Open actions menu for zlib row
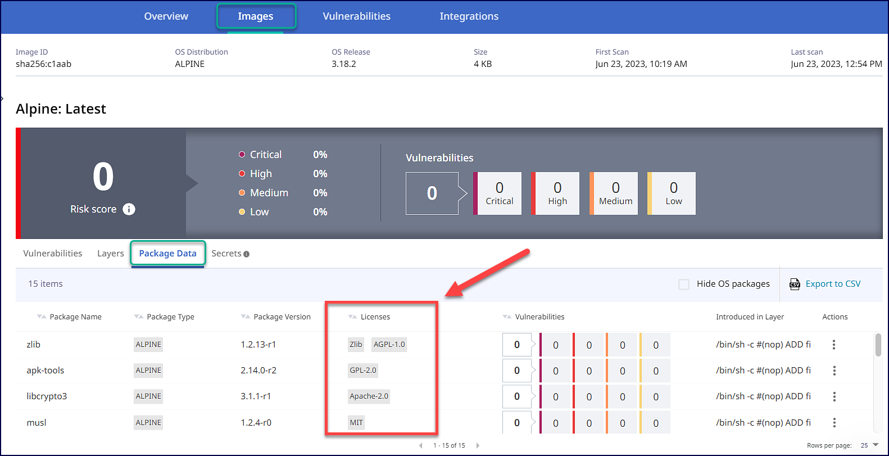This screenshot has width=889, height=456. pyautogui.click(x=834, y=345)
